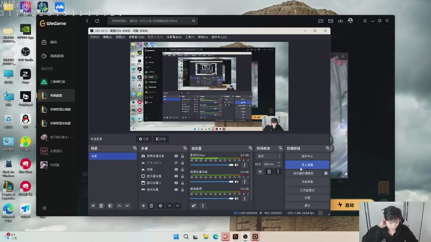Move source up arrow in Sources panel
Viewport: 431px width, 242px height.
coord(170,206)
